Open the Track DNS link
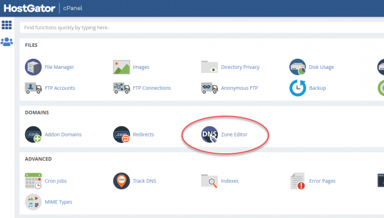Viewport: 384px width, 218px height. click(x=145, y=181)
